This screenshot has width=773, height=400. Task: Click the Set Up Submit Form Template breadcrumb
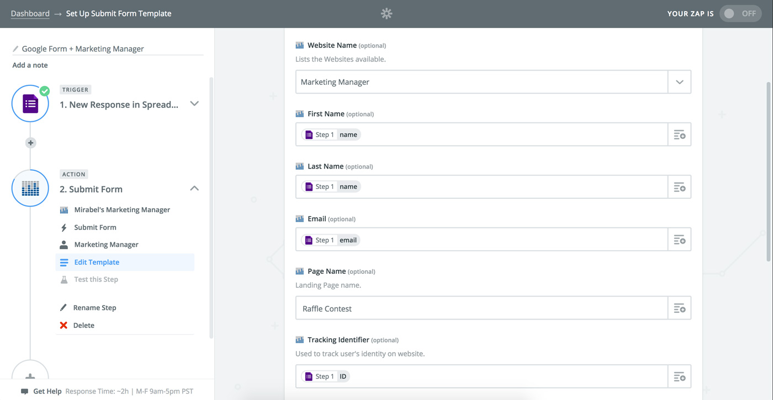119,13
